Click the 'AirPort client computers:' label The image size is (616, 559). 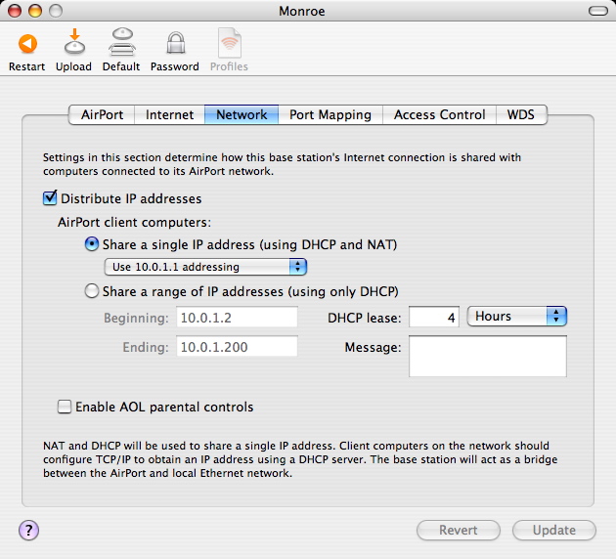134,222
